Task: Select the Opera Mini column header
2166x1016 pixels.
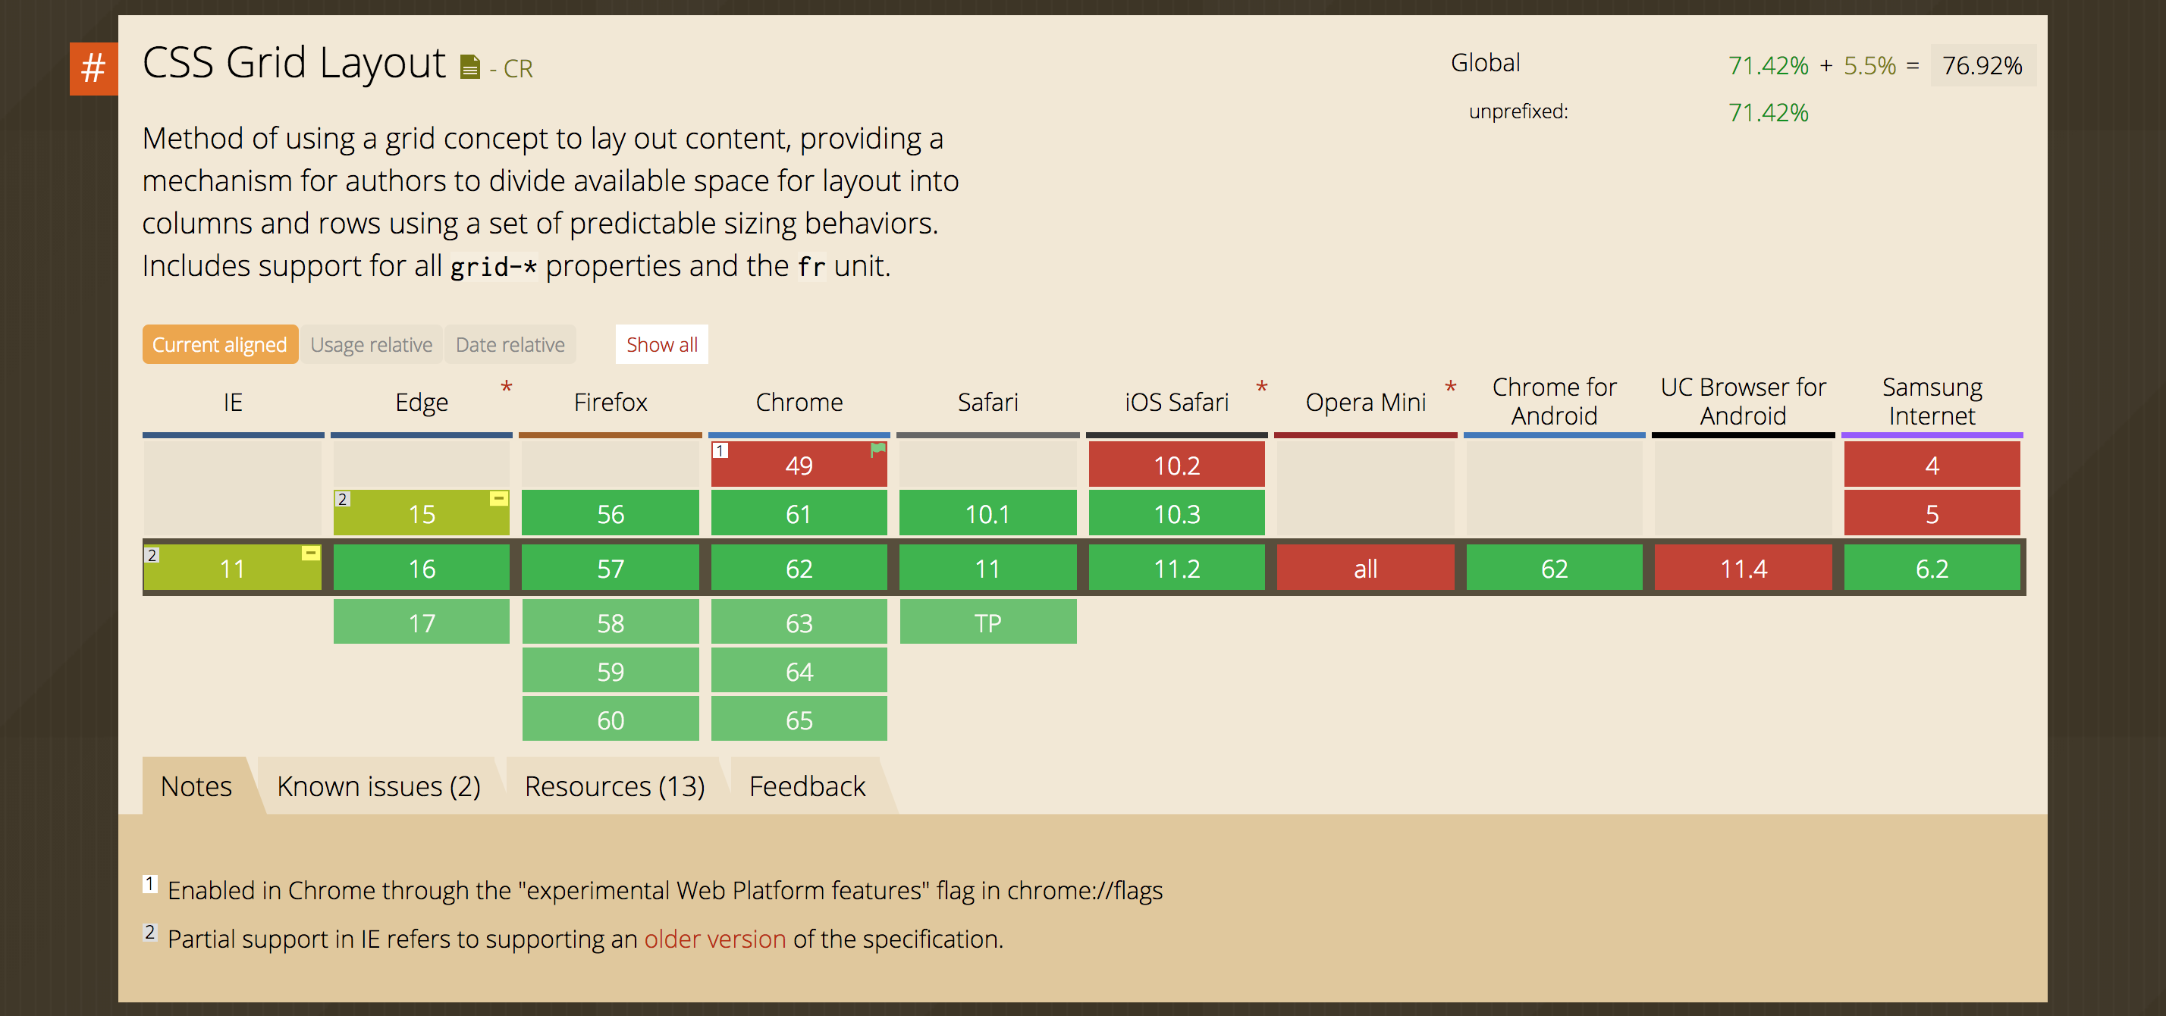Action: point(1366,403)
